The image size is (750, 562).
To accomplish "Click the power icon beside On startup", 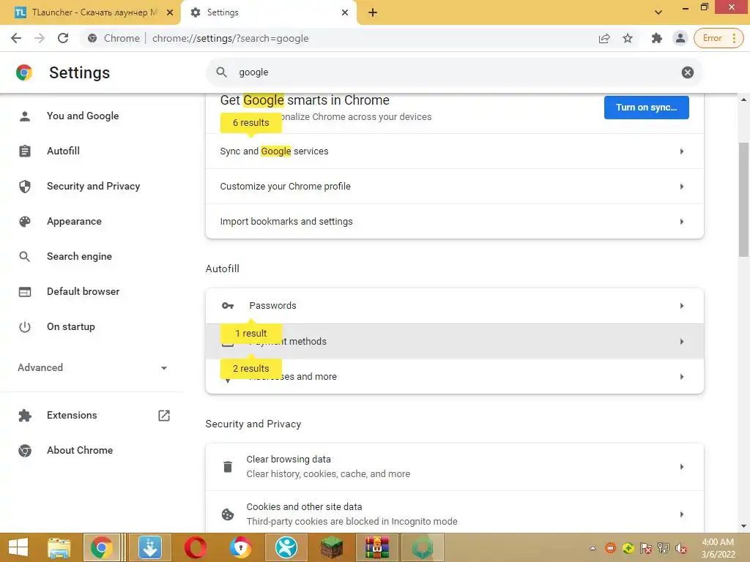I will pos(25,327).
